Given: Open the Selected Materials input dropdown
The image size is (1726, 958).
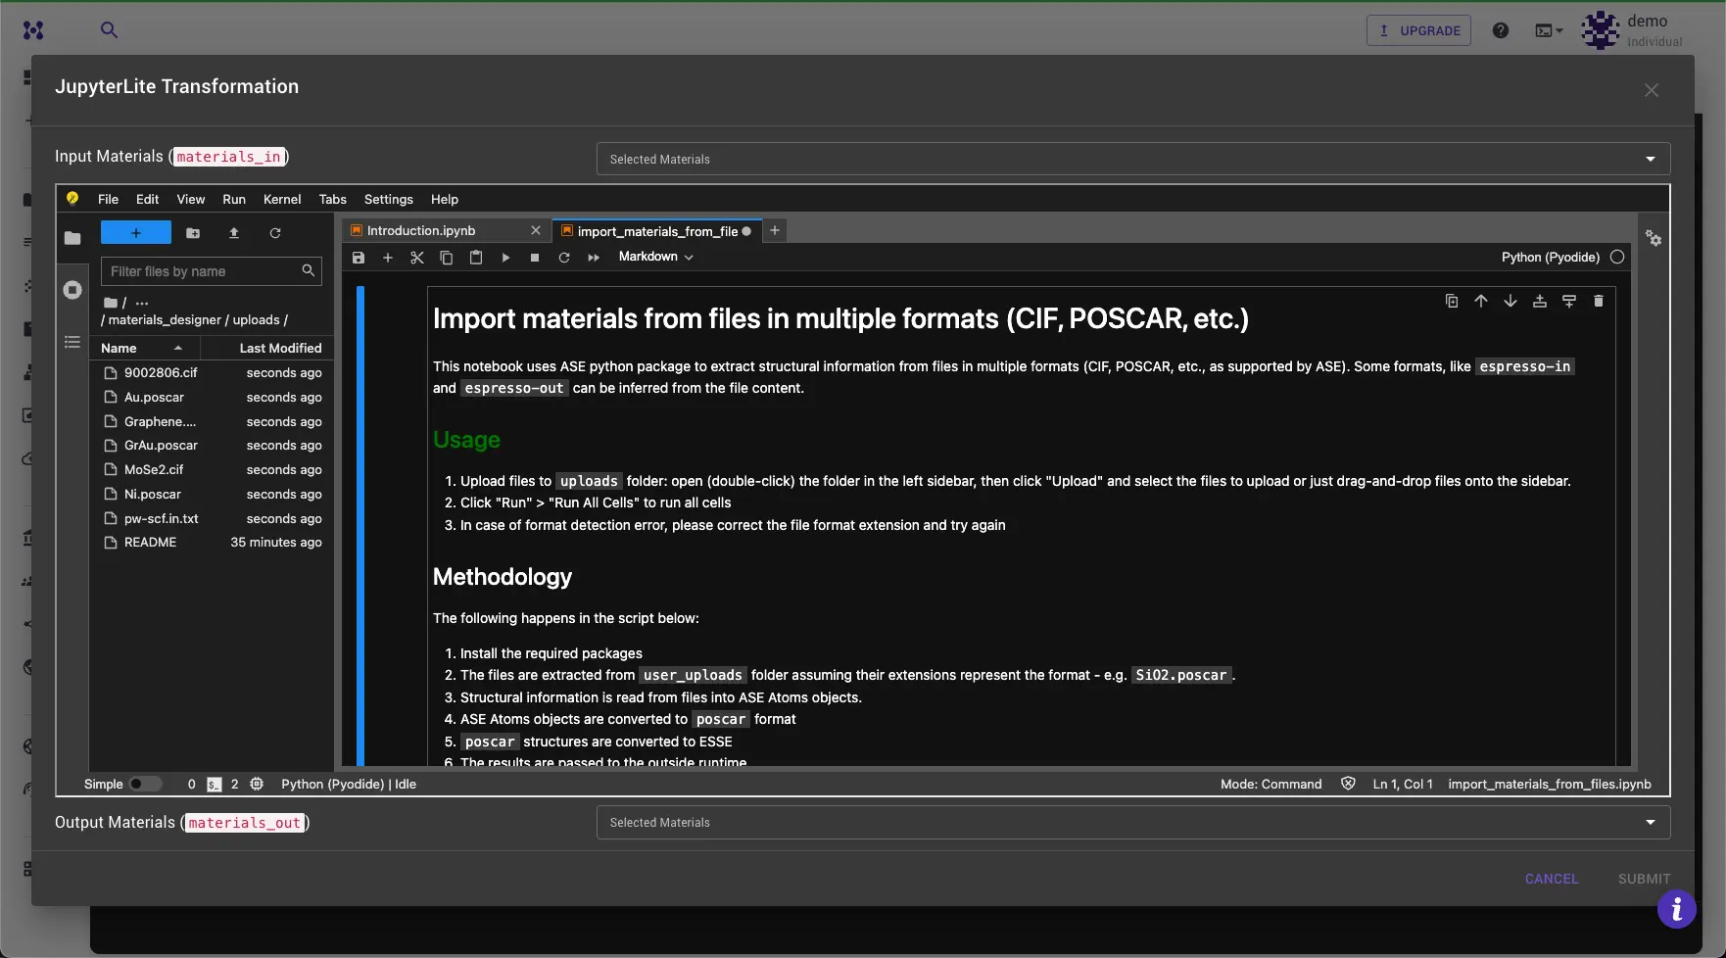Looking at the screenshot, I should pyautogui.click(x=1650, y=158).
